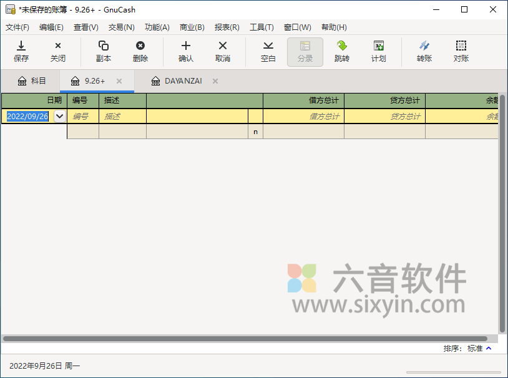This screenshot has height=378, width=508.
Task: Click the 取消 (Cancel) transaction icon
Action: click(223, 51)
